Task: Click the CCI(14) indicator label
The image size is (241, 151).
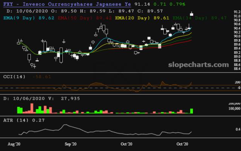Action: pos(14,77)
